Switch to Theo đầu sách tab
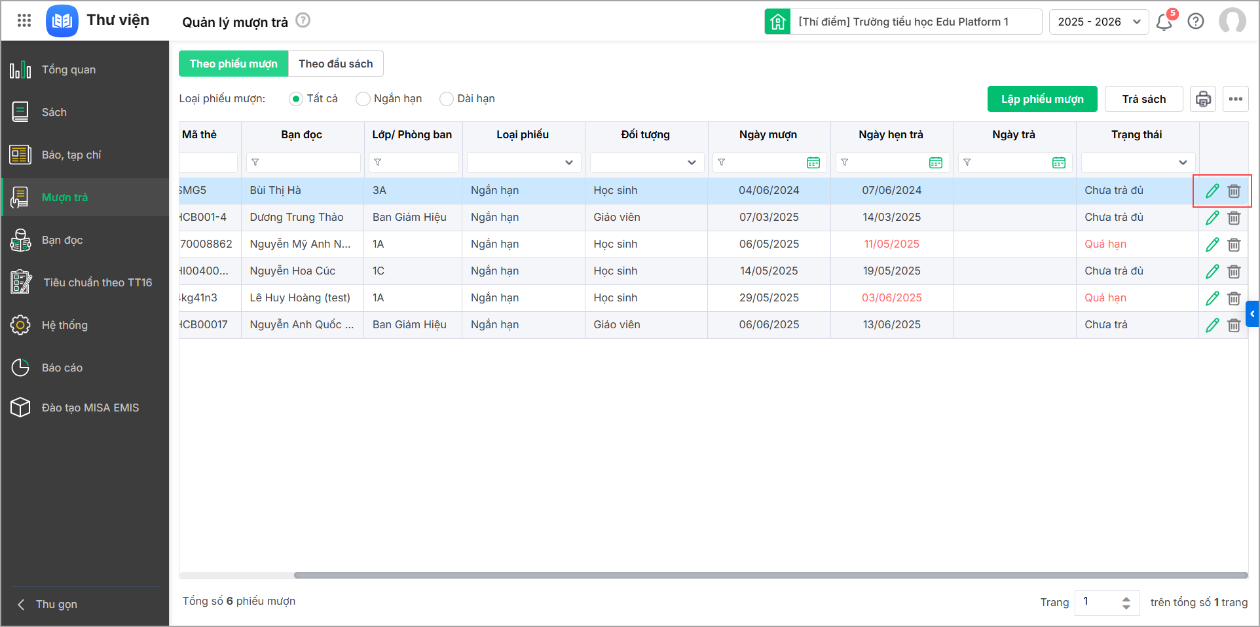Viewport: 1260px width, 627px height. 335,64
